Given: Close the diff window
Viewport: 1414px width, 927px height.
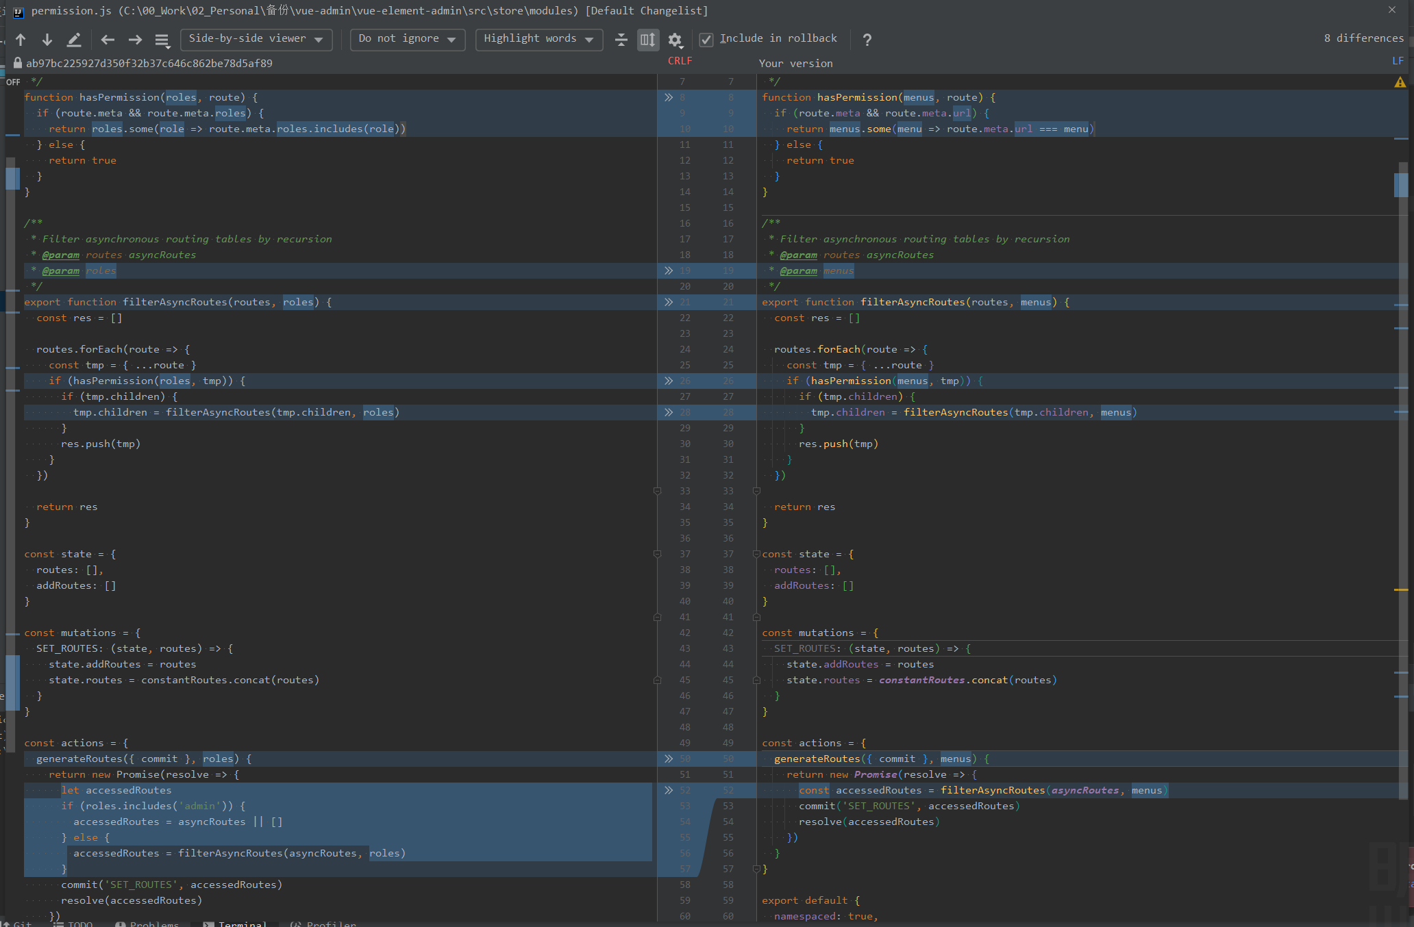Looking at the screenshot, I should click(x=1391, y=10).
